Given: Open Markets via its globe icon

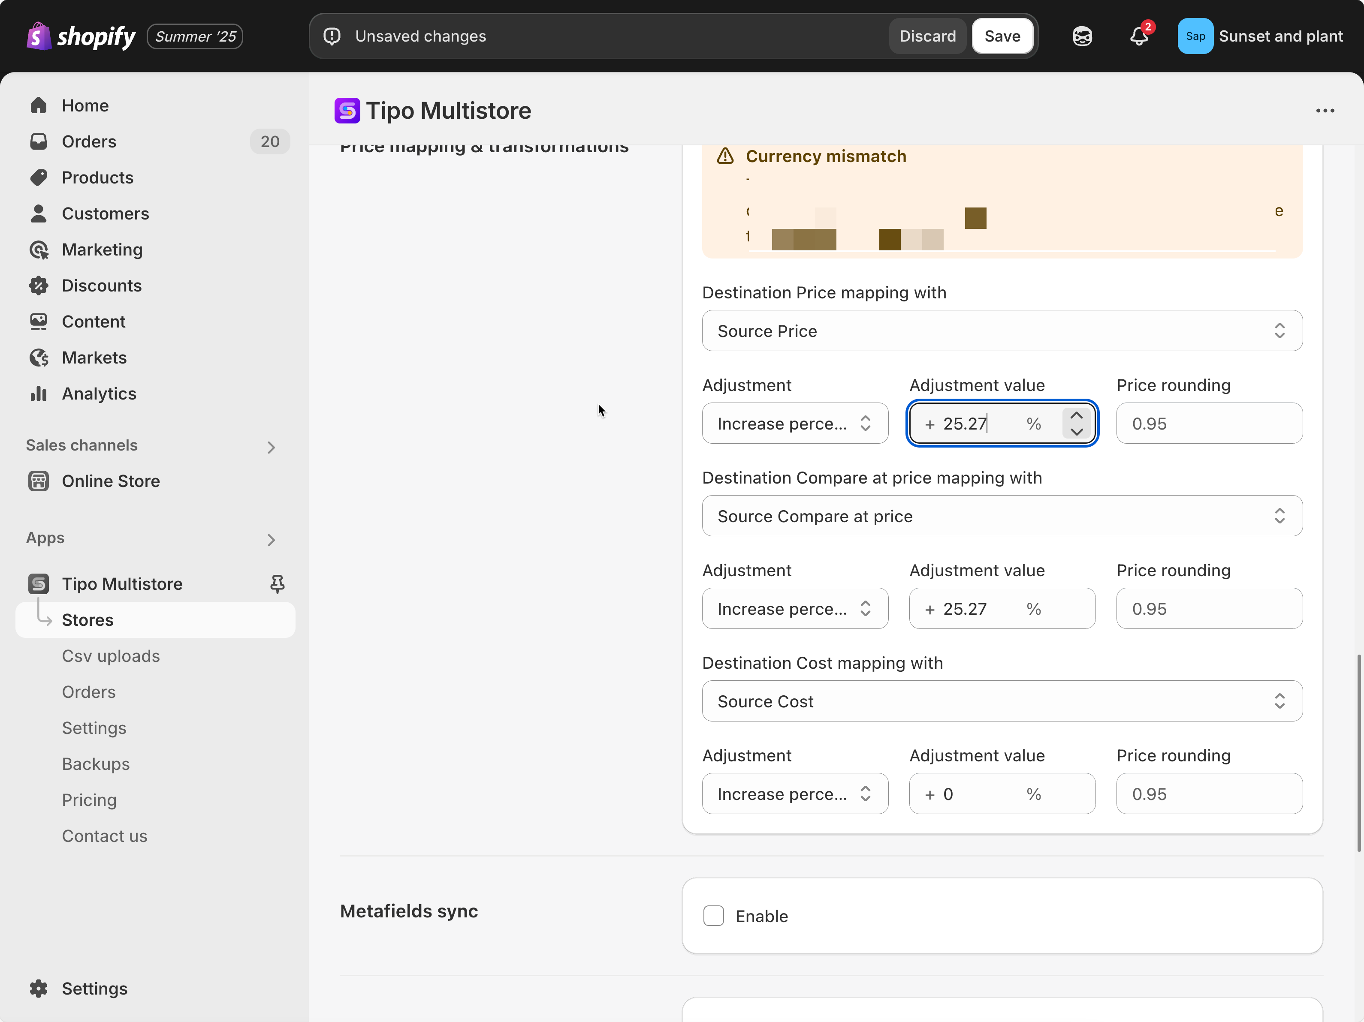Looking at the screenshot, I should pos(38,358).
